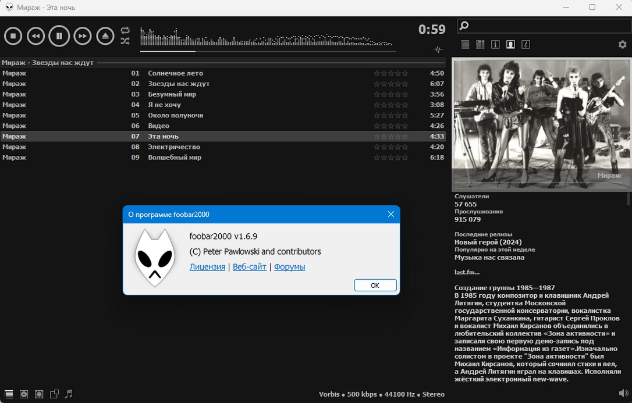Open the last.fm... link in biography
This screenshot has width=632, height=403.
pyautogui.click(x=467, y=273)
